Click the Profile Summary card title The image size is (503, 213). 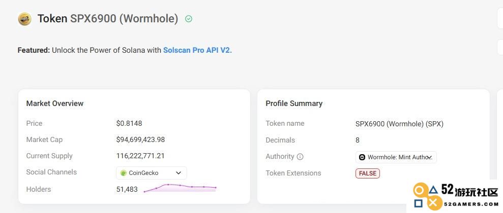click(294, 103)
